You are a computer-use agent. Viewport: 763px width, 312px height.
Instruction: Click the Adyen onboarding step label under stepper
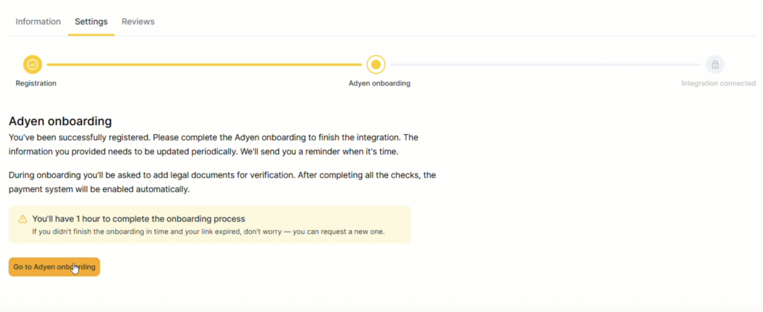click(379, 83)
